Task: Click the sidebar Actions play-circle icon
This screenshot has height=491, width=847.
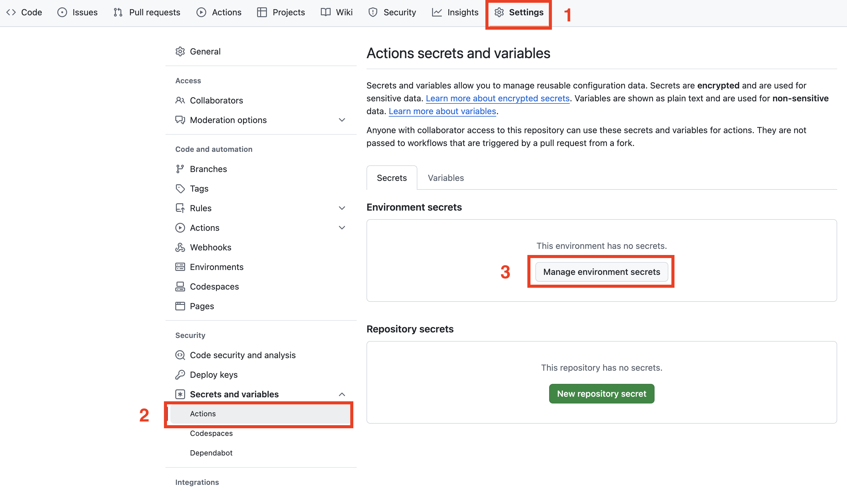Action: pos(180,228)
